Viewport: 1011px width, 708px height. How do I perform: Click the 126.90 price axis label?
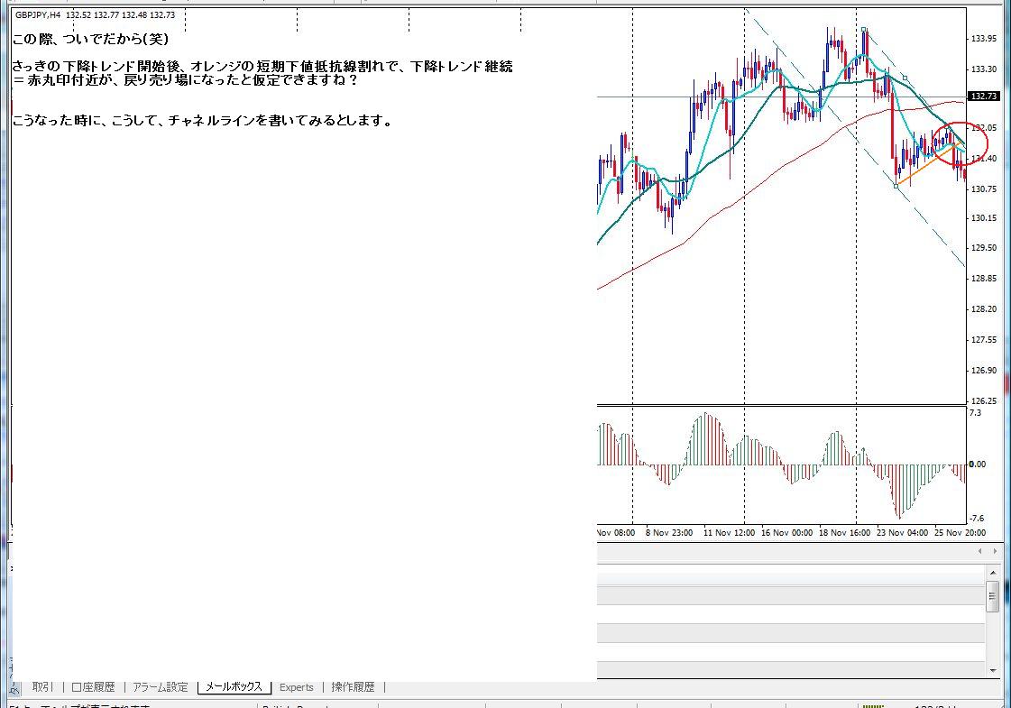point(984,371)
